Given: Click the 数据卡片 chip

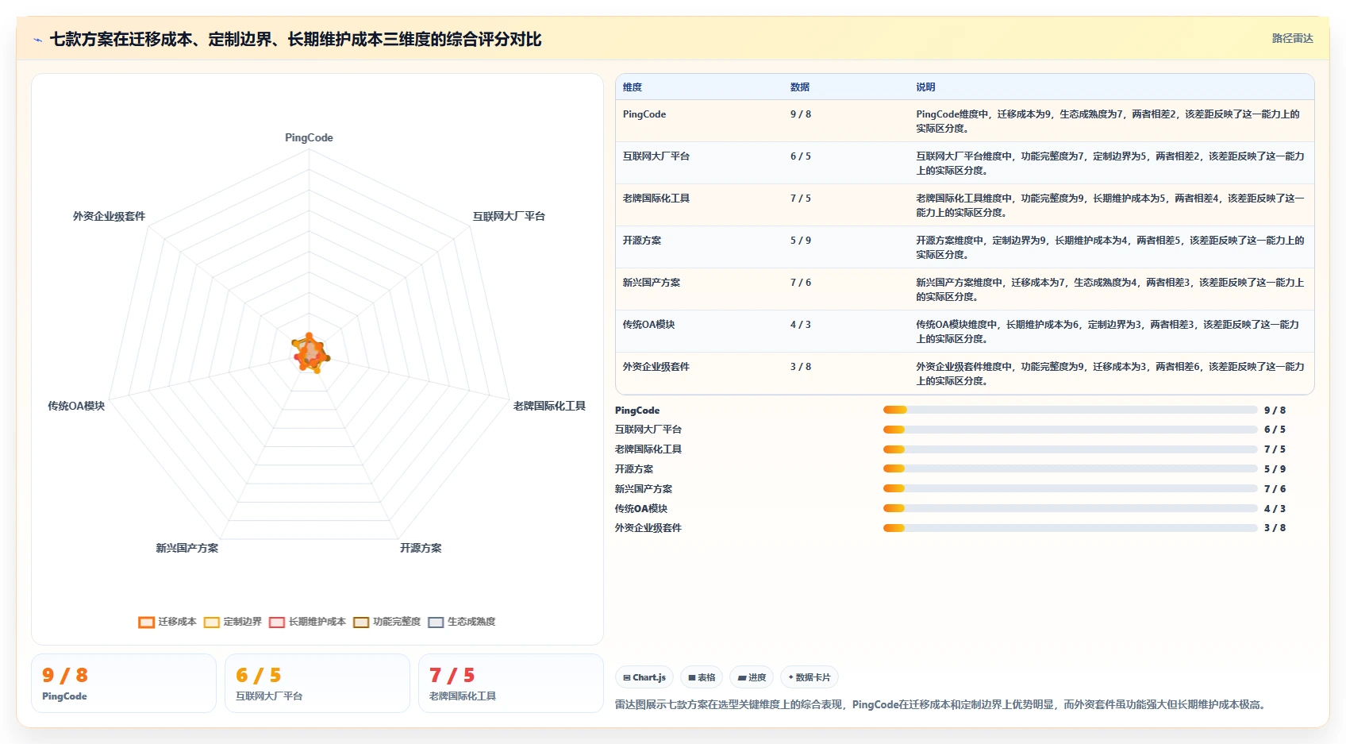Looking at the screenshot, I should pyautogui.click(x=810, y=677).
